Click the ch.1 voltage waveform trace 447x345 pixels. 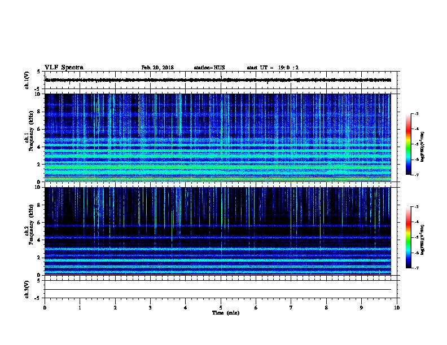pos(218,80)
